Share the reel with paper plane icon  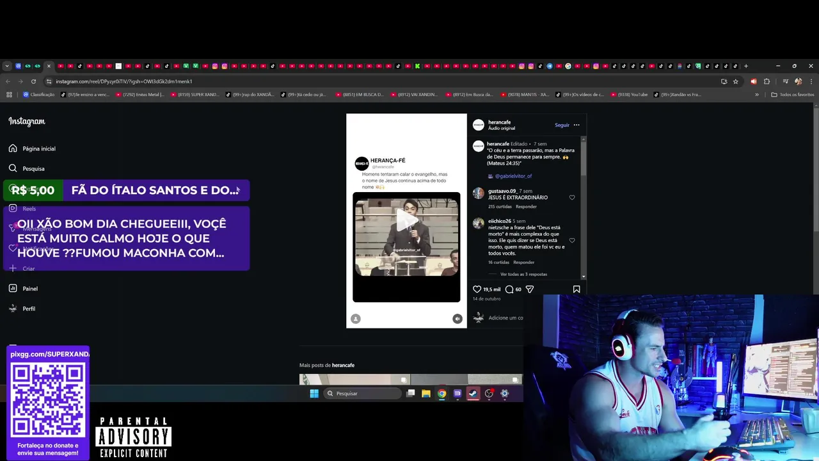point(529,289)
